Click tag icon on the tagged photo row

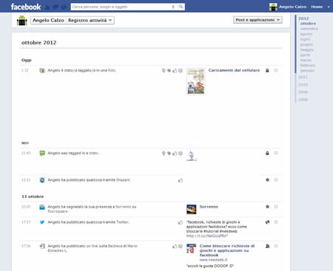(x=169, y=71)
